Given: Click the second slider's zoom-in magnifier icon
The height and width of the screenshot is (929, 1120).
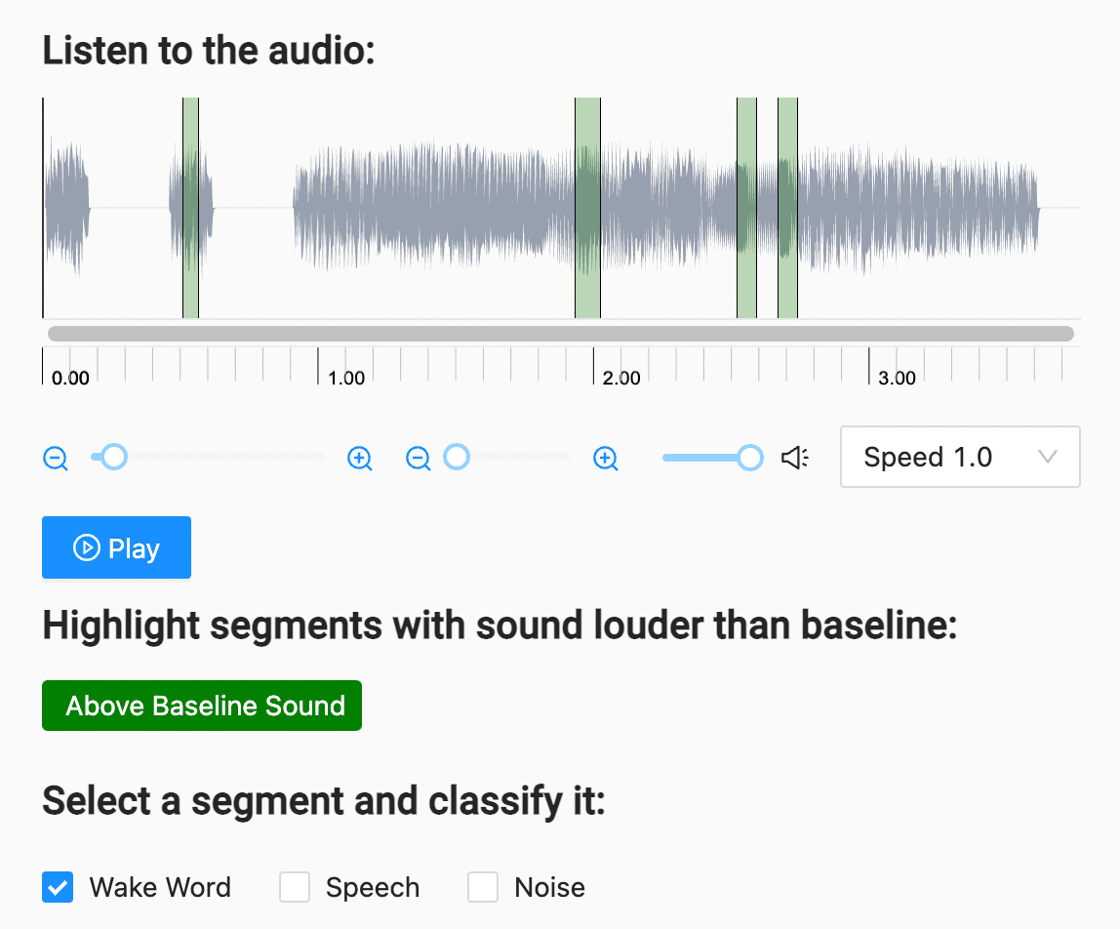Looking at the screenshot, I should [x=606, y=458].
